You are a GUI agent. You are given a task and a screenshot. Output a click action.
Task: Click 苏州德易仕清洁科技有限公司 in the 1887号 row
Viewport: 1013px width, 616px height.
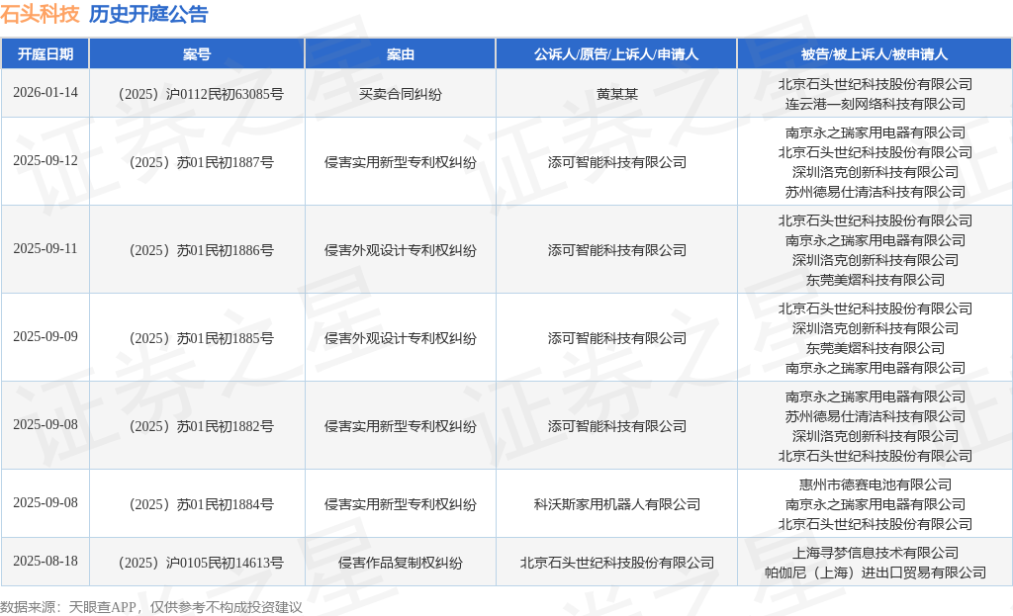pyautogui.click(x=875, y=192)
